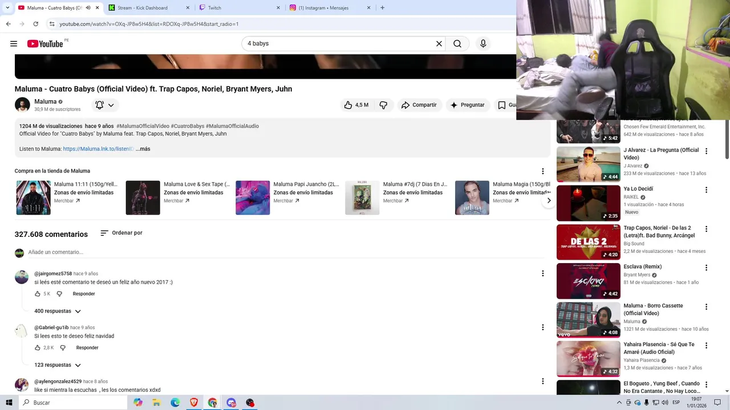Open a new browser tab
Image resolution: width=730 pixels, height=410 pixels.
(382, 8)
